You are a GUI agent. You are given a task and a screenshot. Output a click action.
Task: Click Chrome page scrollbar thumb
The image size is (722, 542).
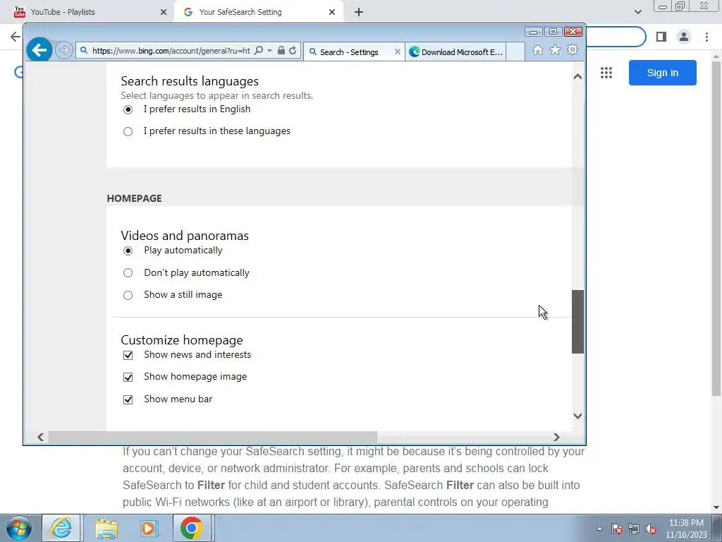(x=716, y=228)
